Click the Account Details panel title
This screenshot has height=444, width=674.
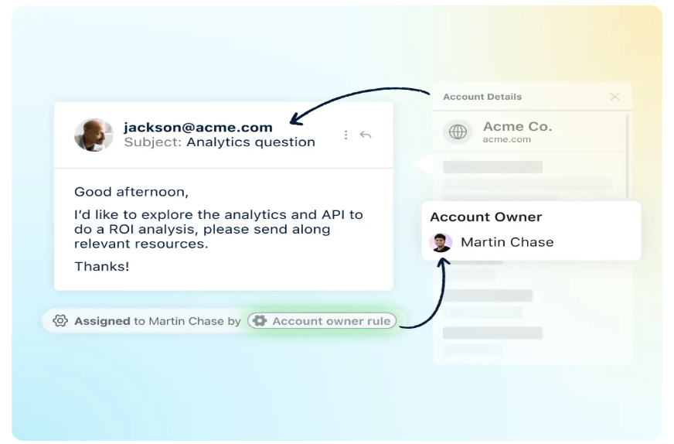[482, 97]
